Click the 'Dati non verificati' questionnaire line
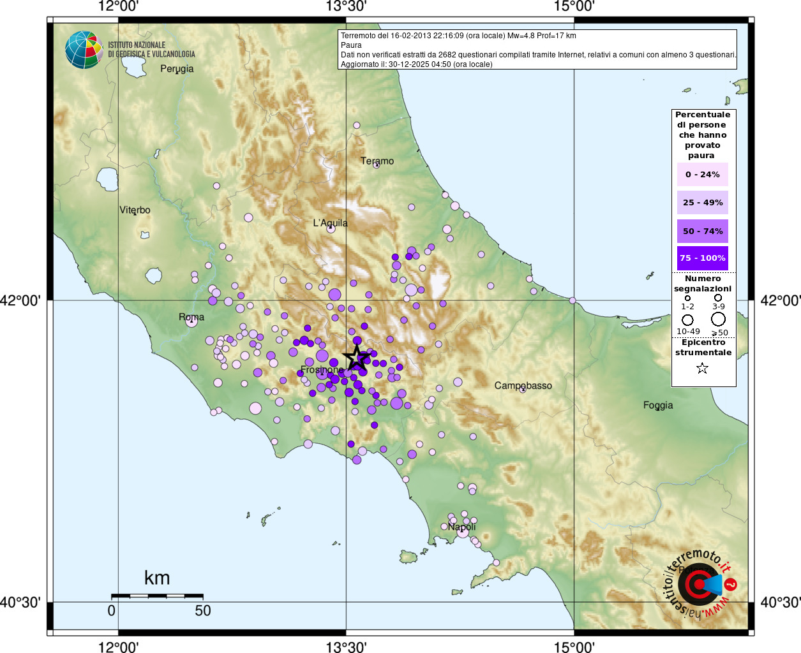The image size is (801, 653). [538, 55]
